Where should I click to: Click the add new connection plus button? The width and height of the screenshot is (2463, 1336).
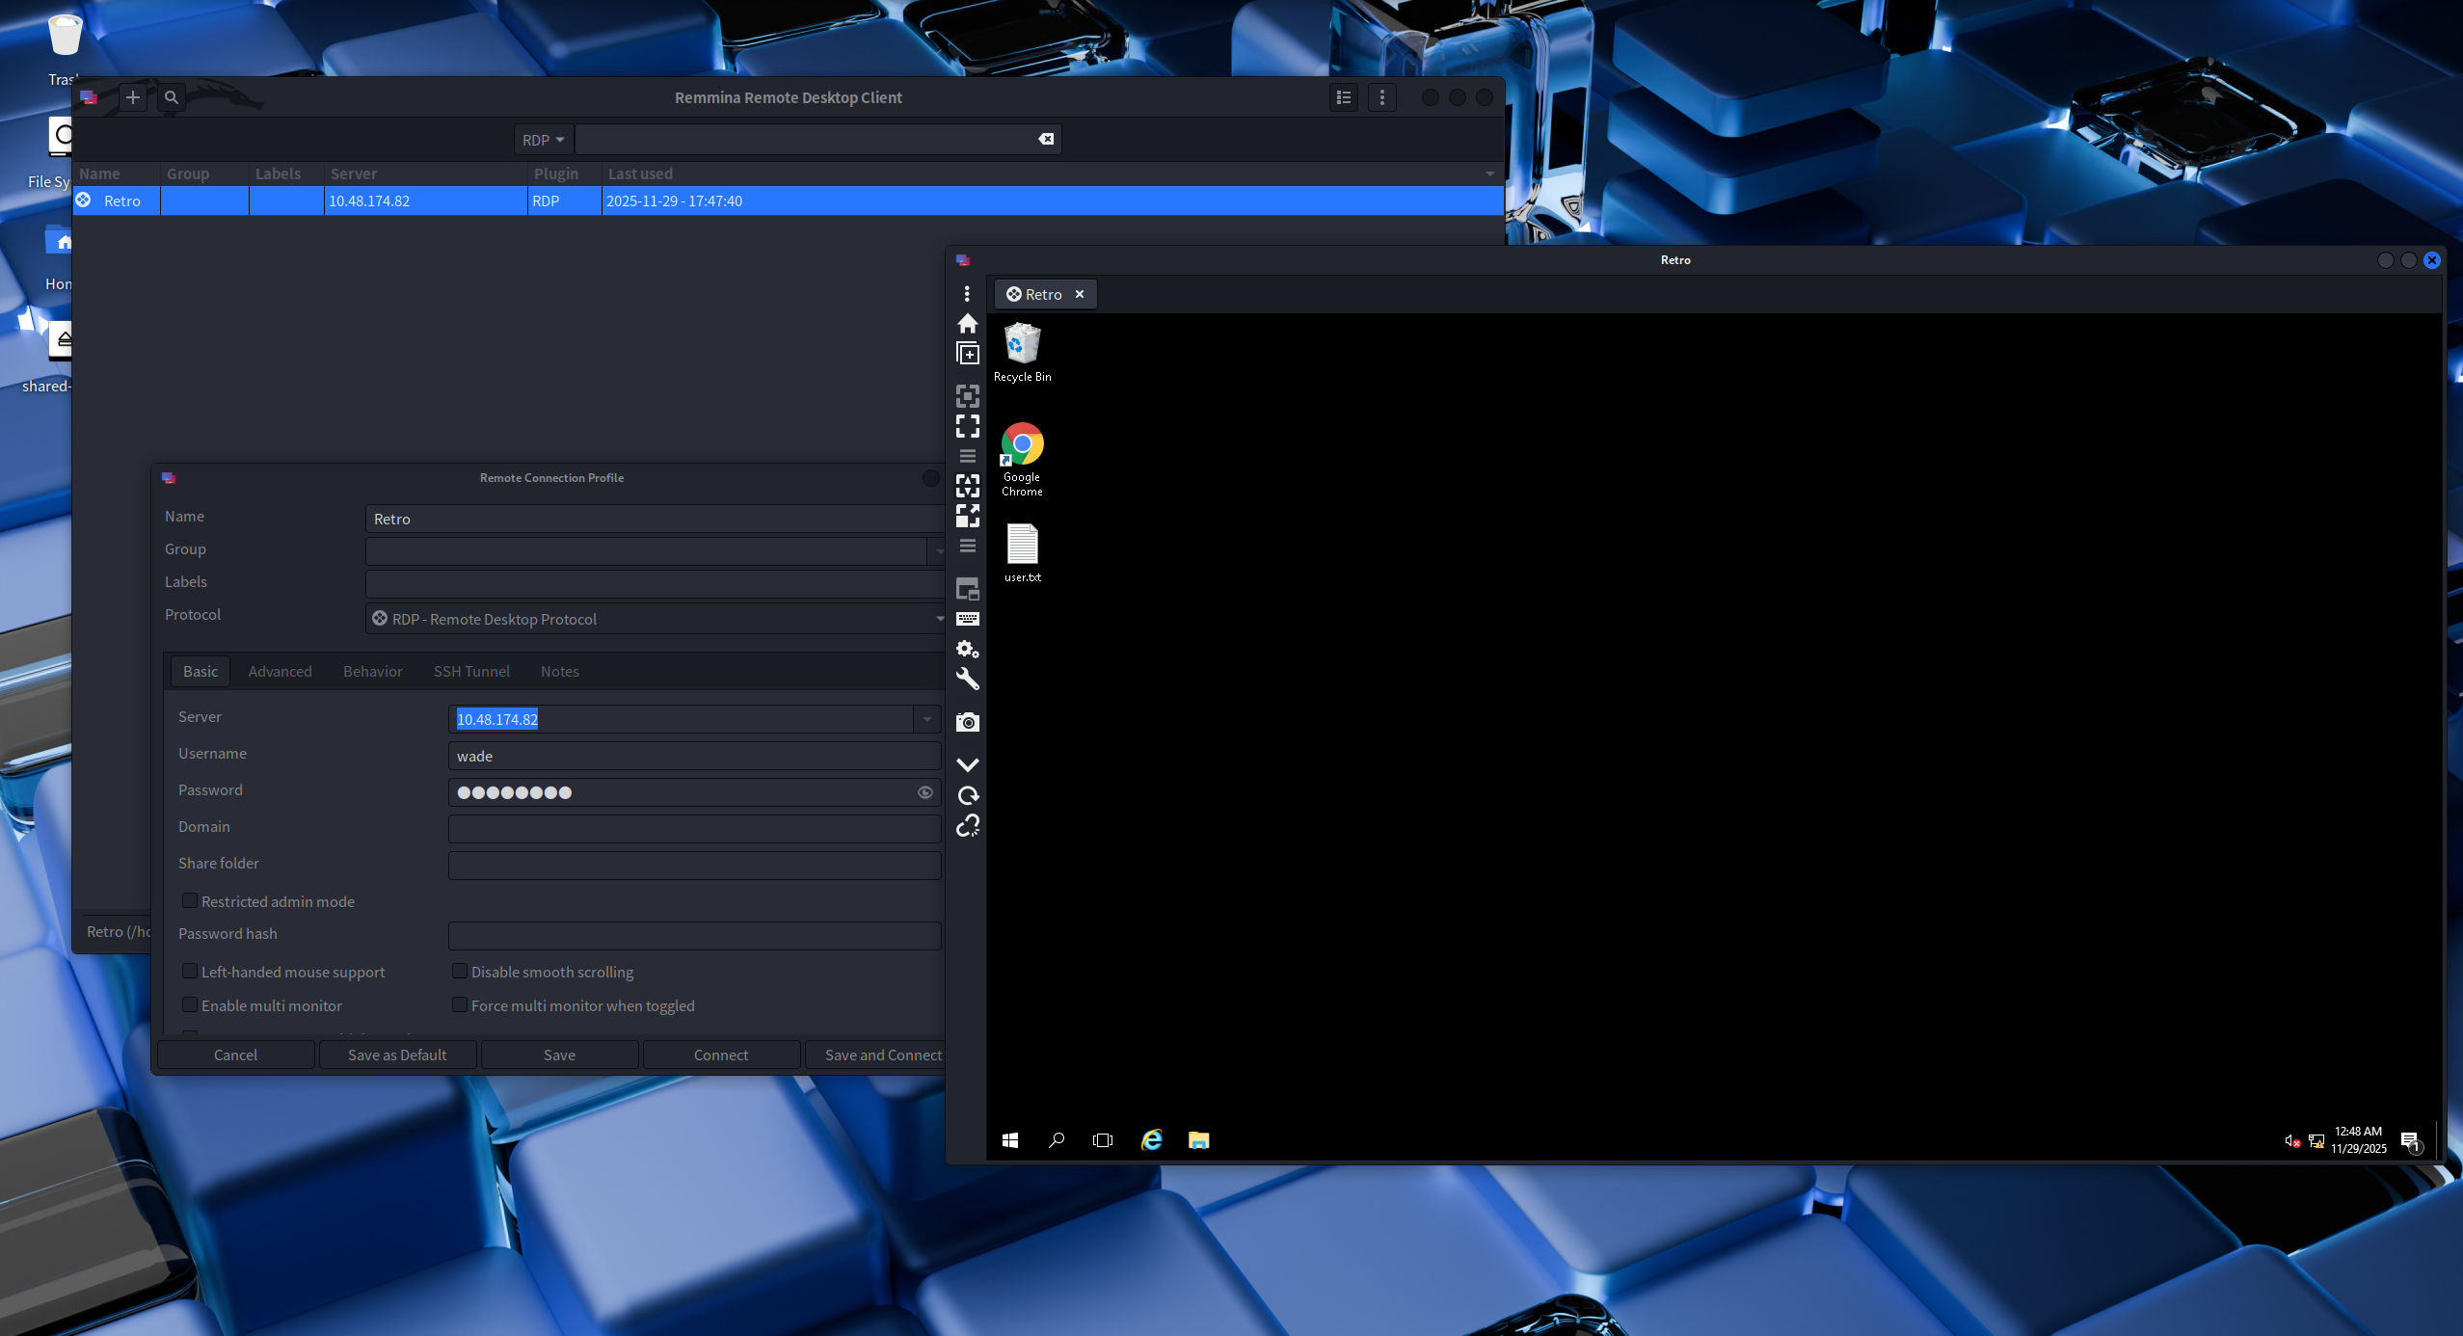pyautogui.click(x=133, y=97)
